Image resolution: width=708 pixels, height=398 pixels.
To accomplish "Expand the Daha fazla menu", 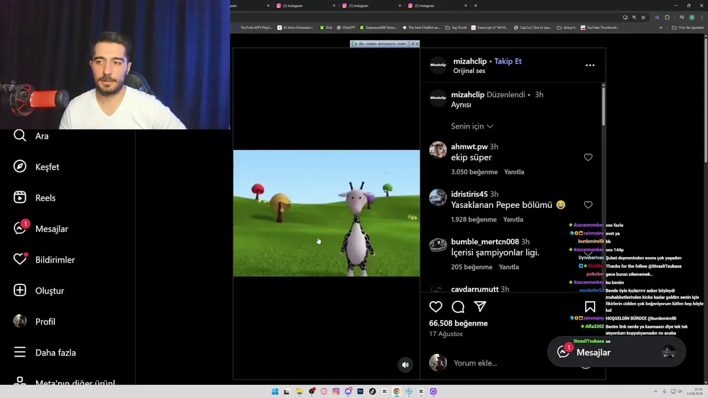I will coord(45,353).
